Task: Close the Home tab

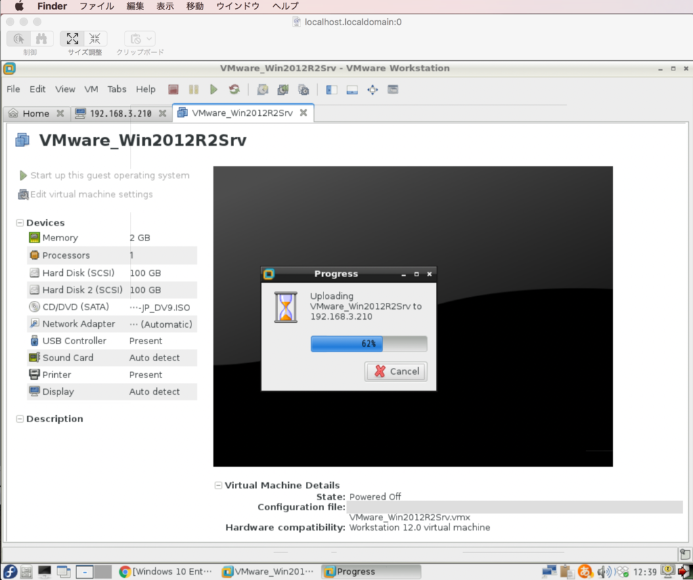Action: point(60,113)
